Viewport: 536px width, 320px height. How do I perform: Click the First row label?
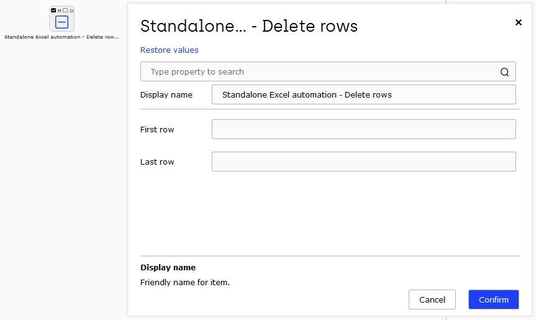click(157, 130)
